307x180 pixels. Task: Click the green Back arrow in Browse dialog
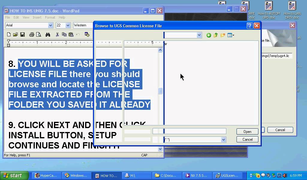(x=209, y=35)
